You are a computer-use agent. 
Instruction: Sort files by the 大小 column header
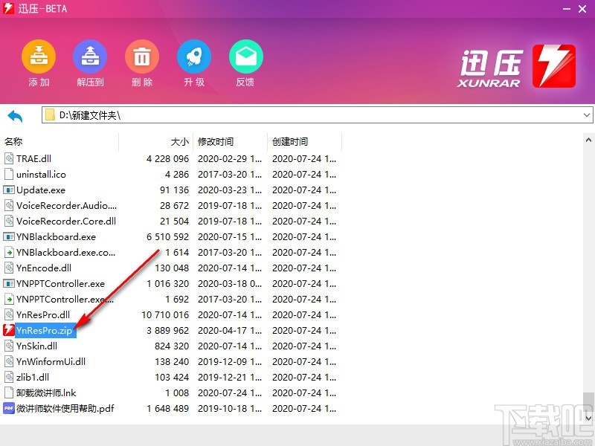[x=178, y=141]
